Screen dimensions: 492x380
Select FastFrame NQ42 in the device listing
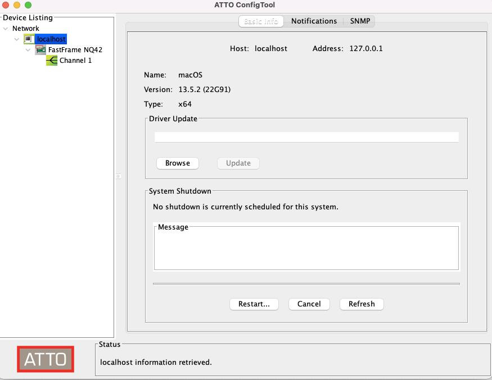(75, 50)
